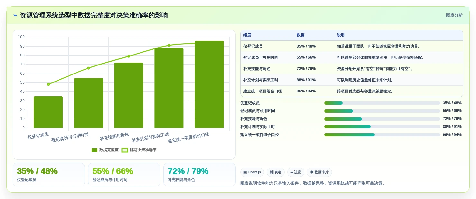Click the 表格 tag chip
Screen dimensions: 476x199
(x=276, y=172)
